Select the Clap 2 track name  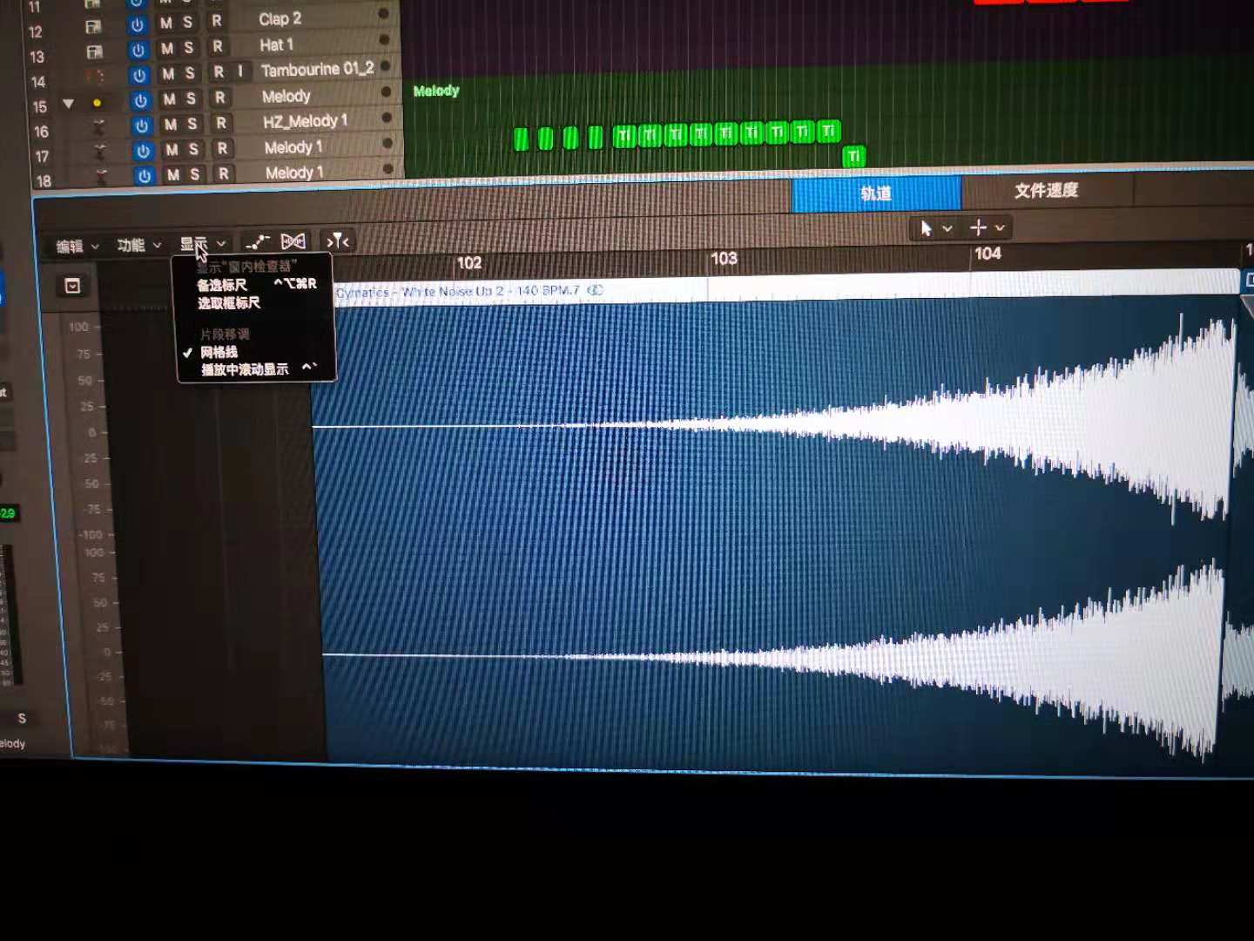pos(280,18)
